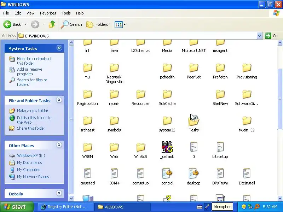This screenshot has height=212, width=283.
Task: Click the task pane scroll up arrow
Action: click(x=71, y=43)
